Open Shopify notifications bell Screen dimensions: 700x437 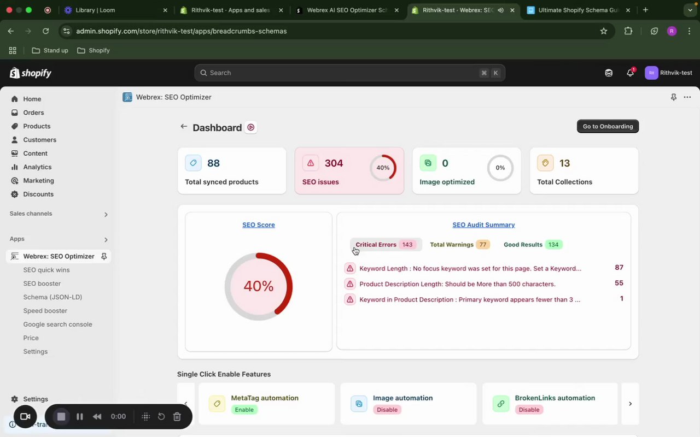tap(630, 73)
